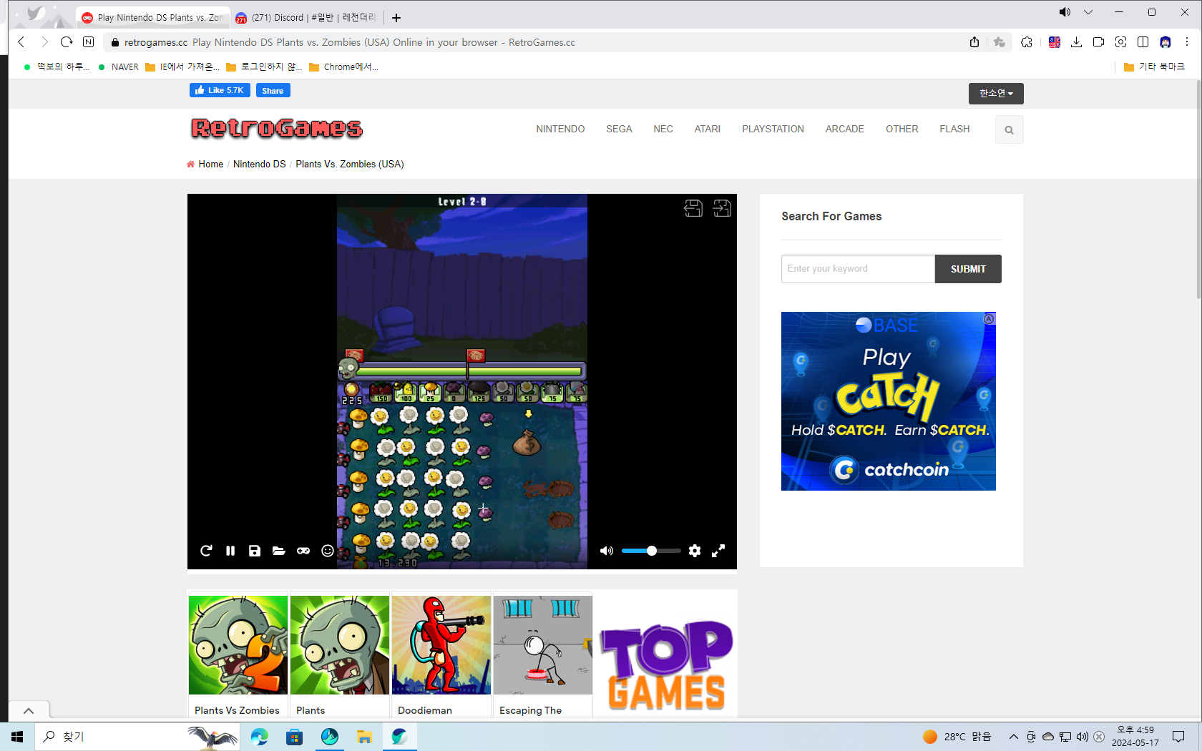Viewport: 1202px width, 751px height.
Task: Mute the emulator sound
Action: [607, 551]
